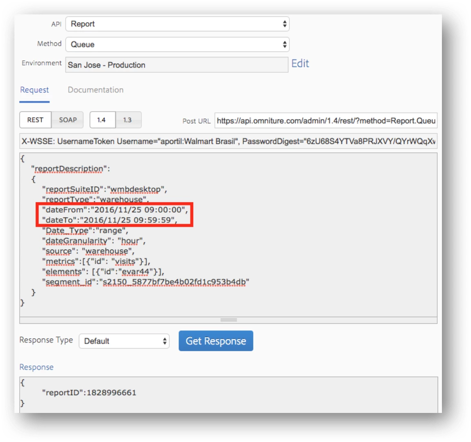Click the "reportDescription" key line
This screenshot has height=442, width=471.
click(70, 169)
